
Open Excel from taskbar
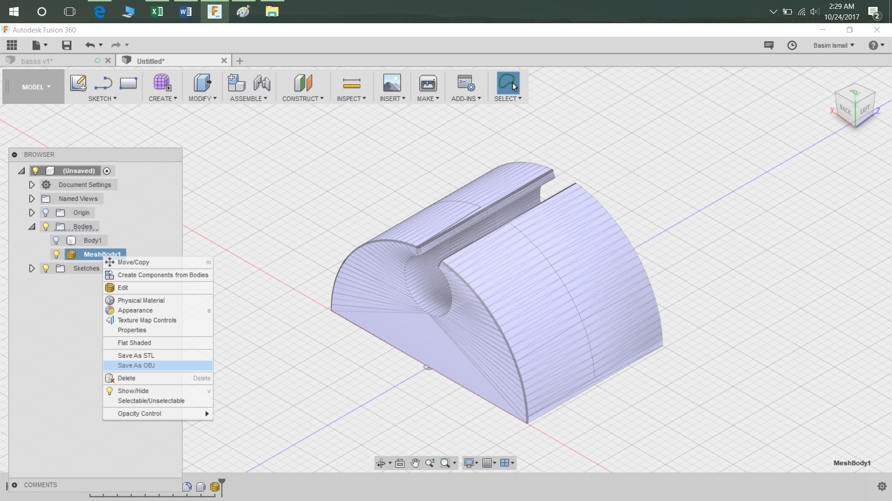click(x=157, y=12)
